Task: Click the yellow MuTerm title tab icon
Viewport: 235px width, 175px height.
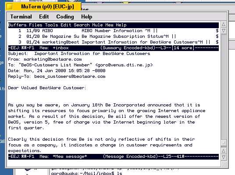Action: click(10, 7)
